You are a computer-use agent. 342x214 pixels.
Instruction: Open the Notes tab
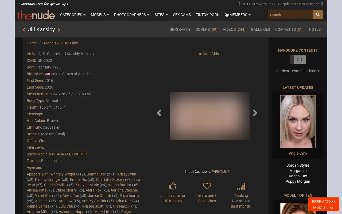315,29
